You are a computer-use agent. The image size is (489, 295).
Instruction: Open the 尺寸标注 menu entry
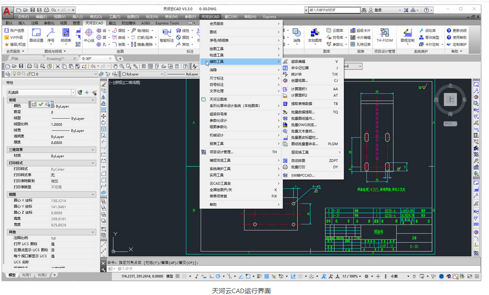click(241, 78)
